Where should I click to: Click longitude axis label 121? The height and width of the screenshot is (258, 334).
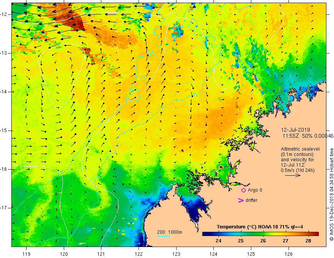tap(101, 254)
